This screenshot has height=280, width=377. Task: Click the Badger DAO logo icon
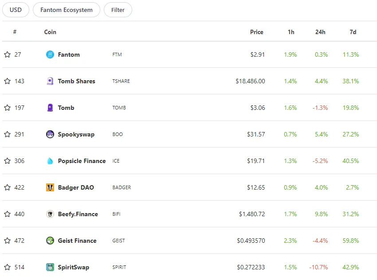pyautogui.click(x=50, y=187)
